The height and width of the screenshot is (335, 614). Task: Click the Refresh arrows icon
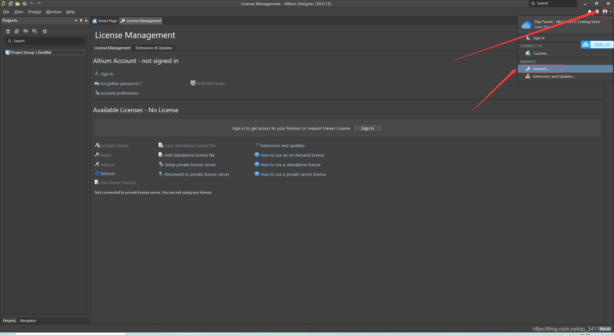[x=97, y=174]
